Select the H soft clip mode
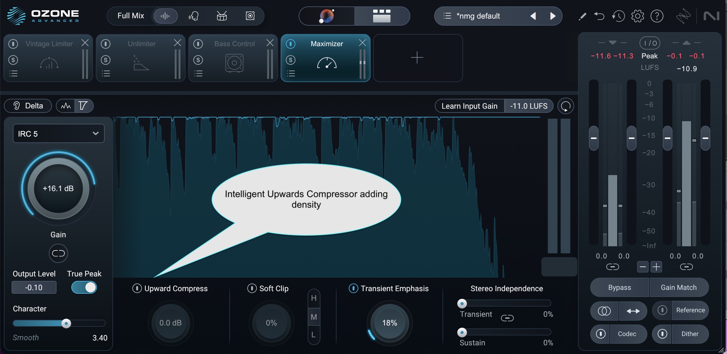727x354 pixels. [314, 298]
